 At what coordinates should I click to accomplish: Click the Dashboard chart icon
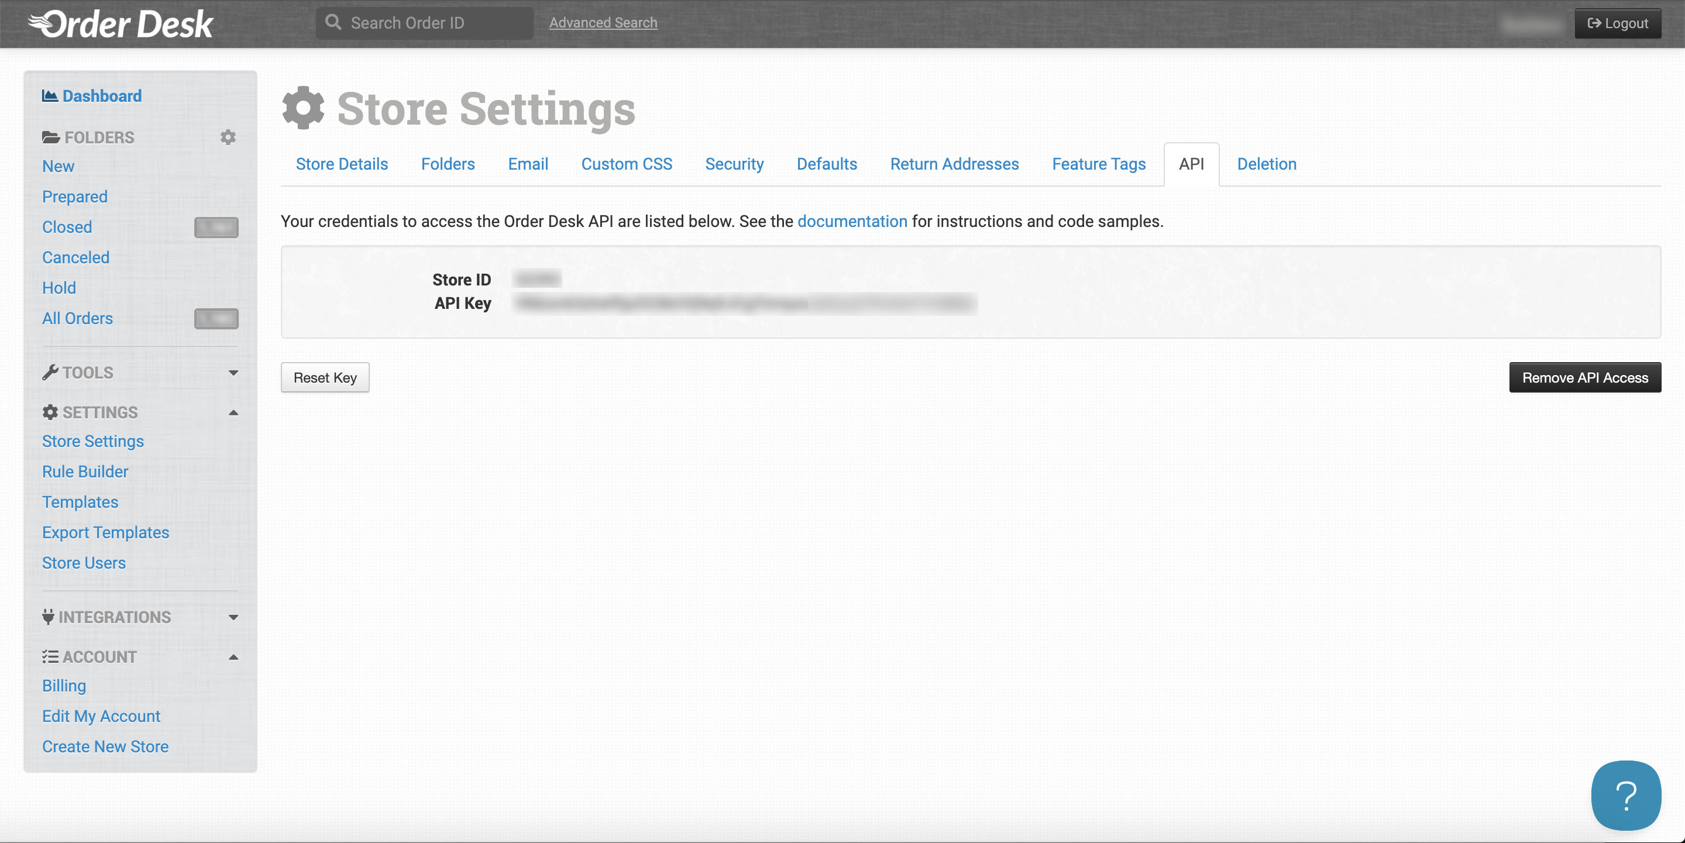(50, 96)
